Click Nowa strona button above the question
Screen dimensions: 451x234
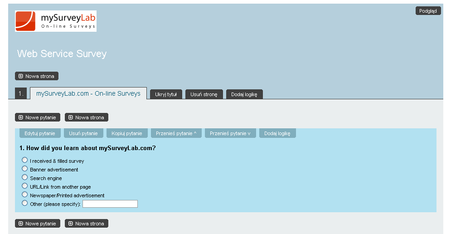[87, 117]
